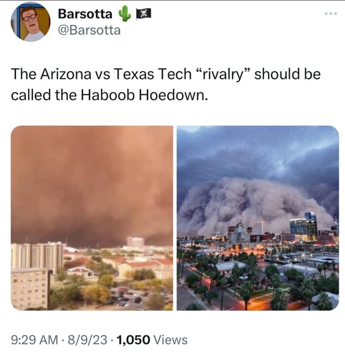The width and height of the screenshot is (345, 357).
Task: Click the cactus emoji beside Barsotta
Action: [x=125, y=14]
